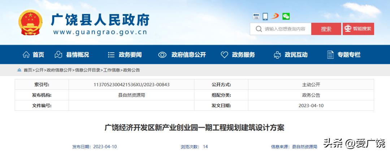Image resolution: width=390 pixels, height=153 pixels.
Task: Click the 智能搜索 button
Action: [x=359, y=29]
